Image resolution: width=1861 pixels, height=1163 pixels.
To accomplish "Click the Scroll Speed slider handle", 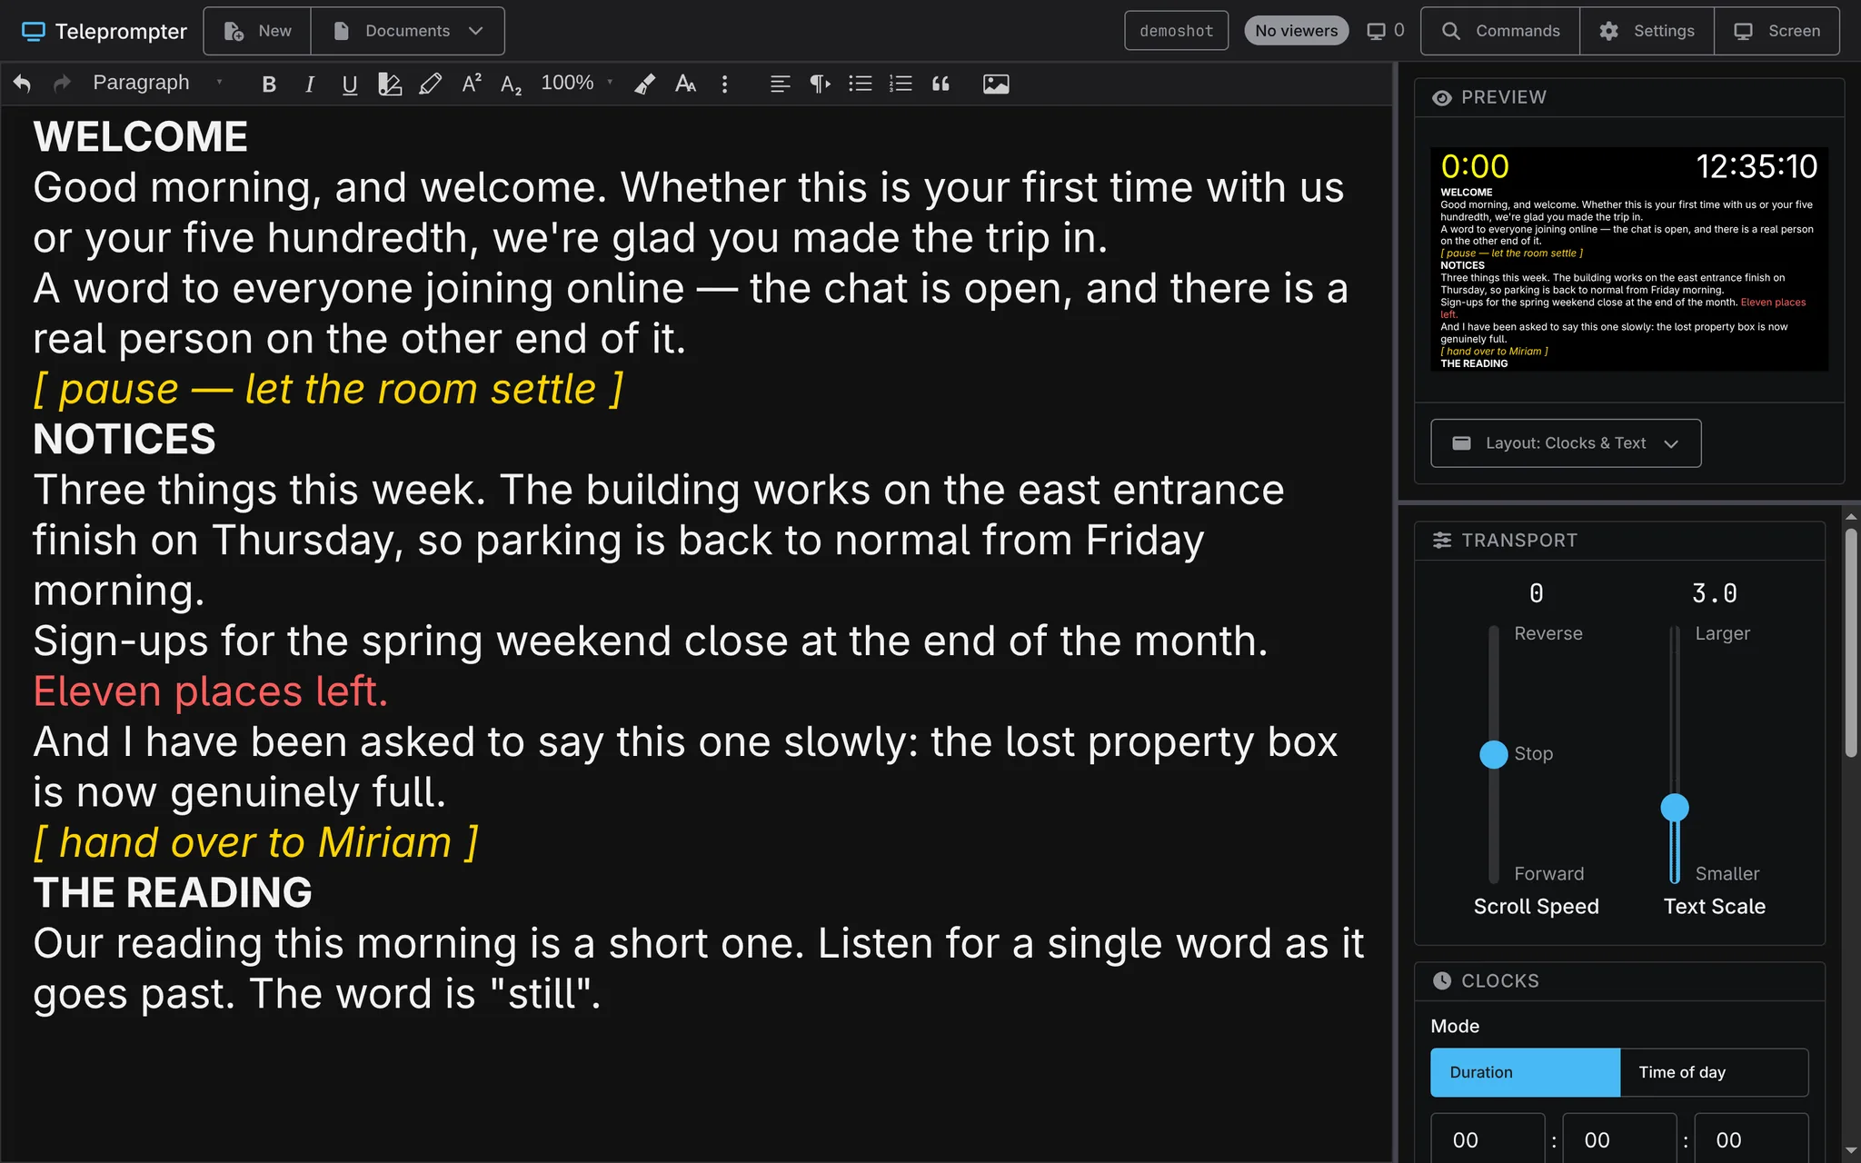I will (1493, 754).
